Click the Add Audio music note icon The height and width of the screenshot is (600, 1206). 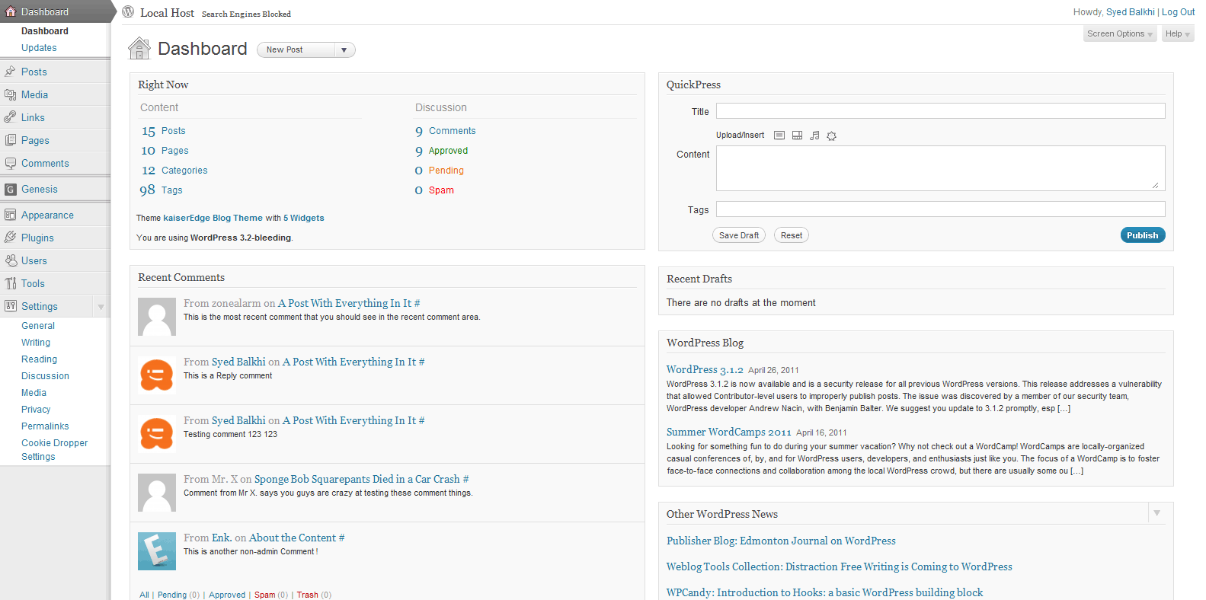pos(814,136)
